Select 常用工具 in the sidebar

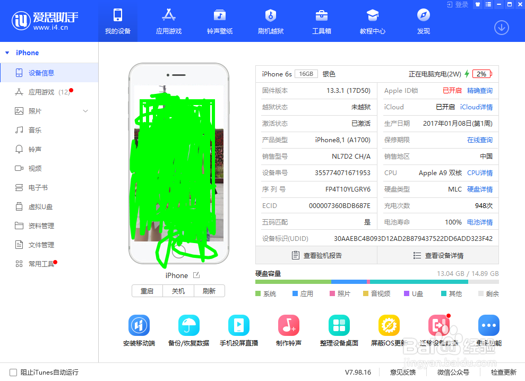49,264
